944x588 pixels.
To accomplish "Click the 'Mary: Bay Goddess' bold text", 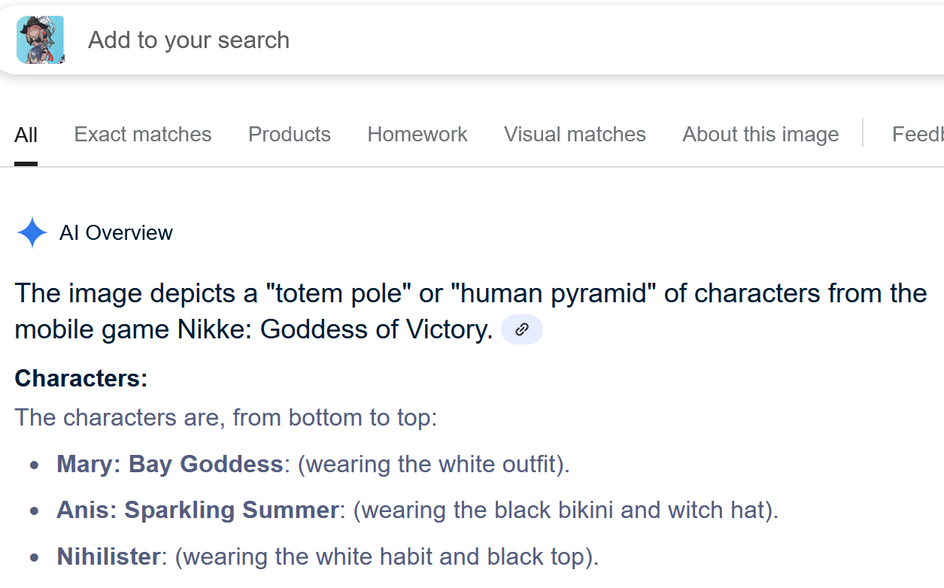I will 169,464.
